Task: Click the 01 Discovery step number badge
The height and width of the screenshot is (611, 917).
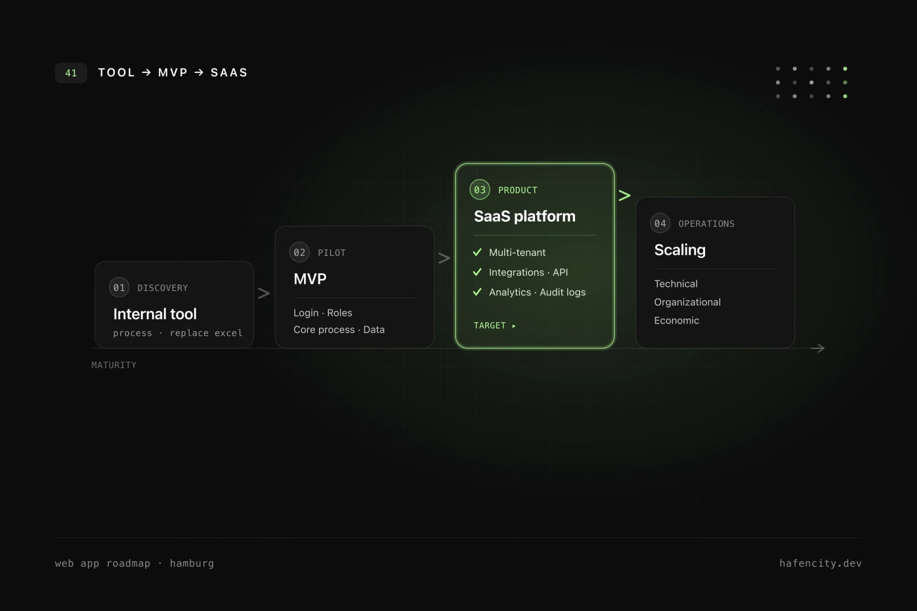Action: pos(119,287)
